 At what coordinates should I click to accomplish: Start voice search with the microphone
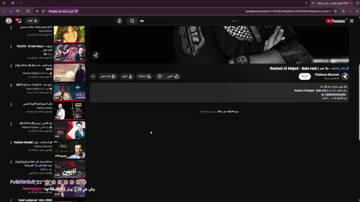pyautogui.click(x=119, y=21)
